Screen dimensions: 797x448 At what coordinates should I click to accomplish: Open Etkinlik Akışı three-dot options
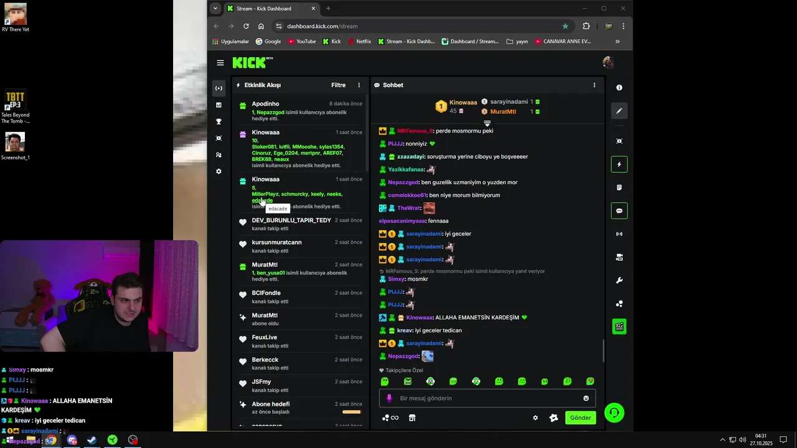[359, 85]
